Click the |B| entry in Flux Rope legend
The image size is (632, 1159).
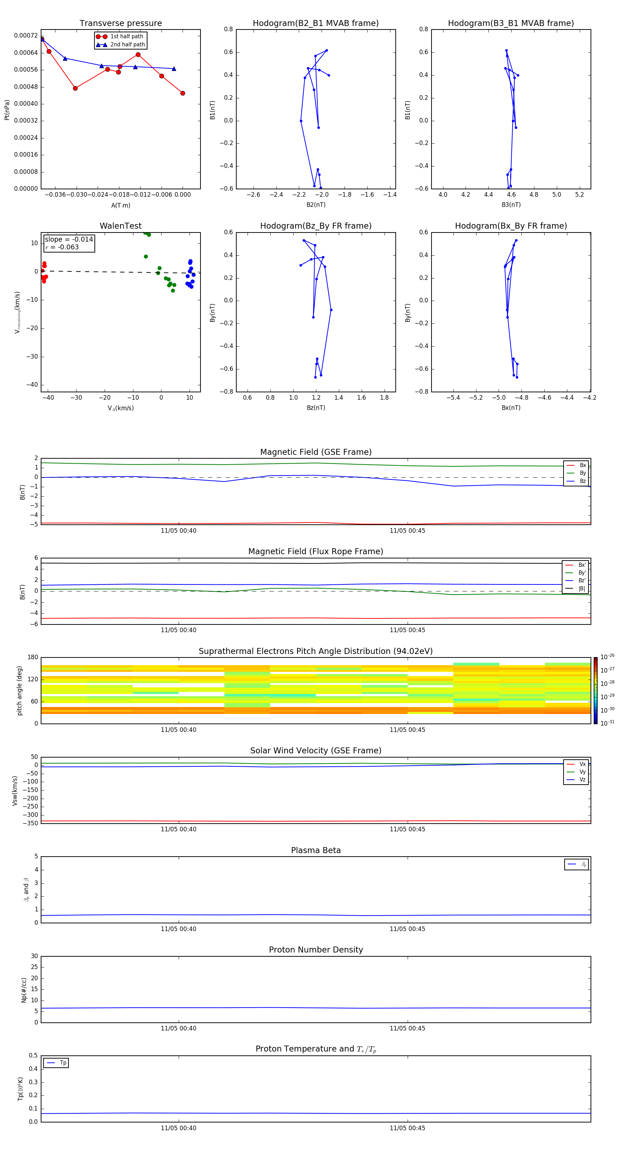pos(576,589)
